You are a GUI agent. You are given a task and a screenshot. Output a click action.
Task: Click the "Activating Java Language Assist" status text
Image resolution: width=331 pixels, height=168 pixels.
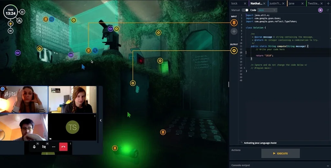point(260,143)
